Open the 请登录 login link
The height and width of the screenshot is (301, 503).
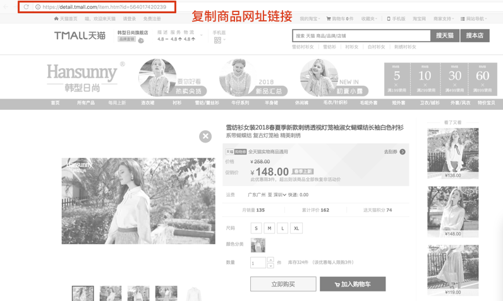click(130, 18)
